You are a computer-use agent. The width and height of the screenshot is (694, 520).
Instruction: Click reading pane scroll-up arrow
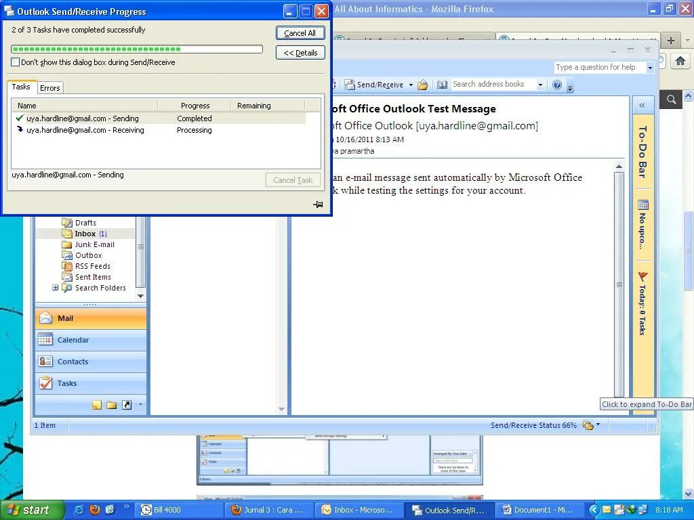coord(619,167)
